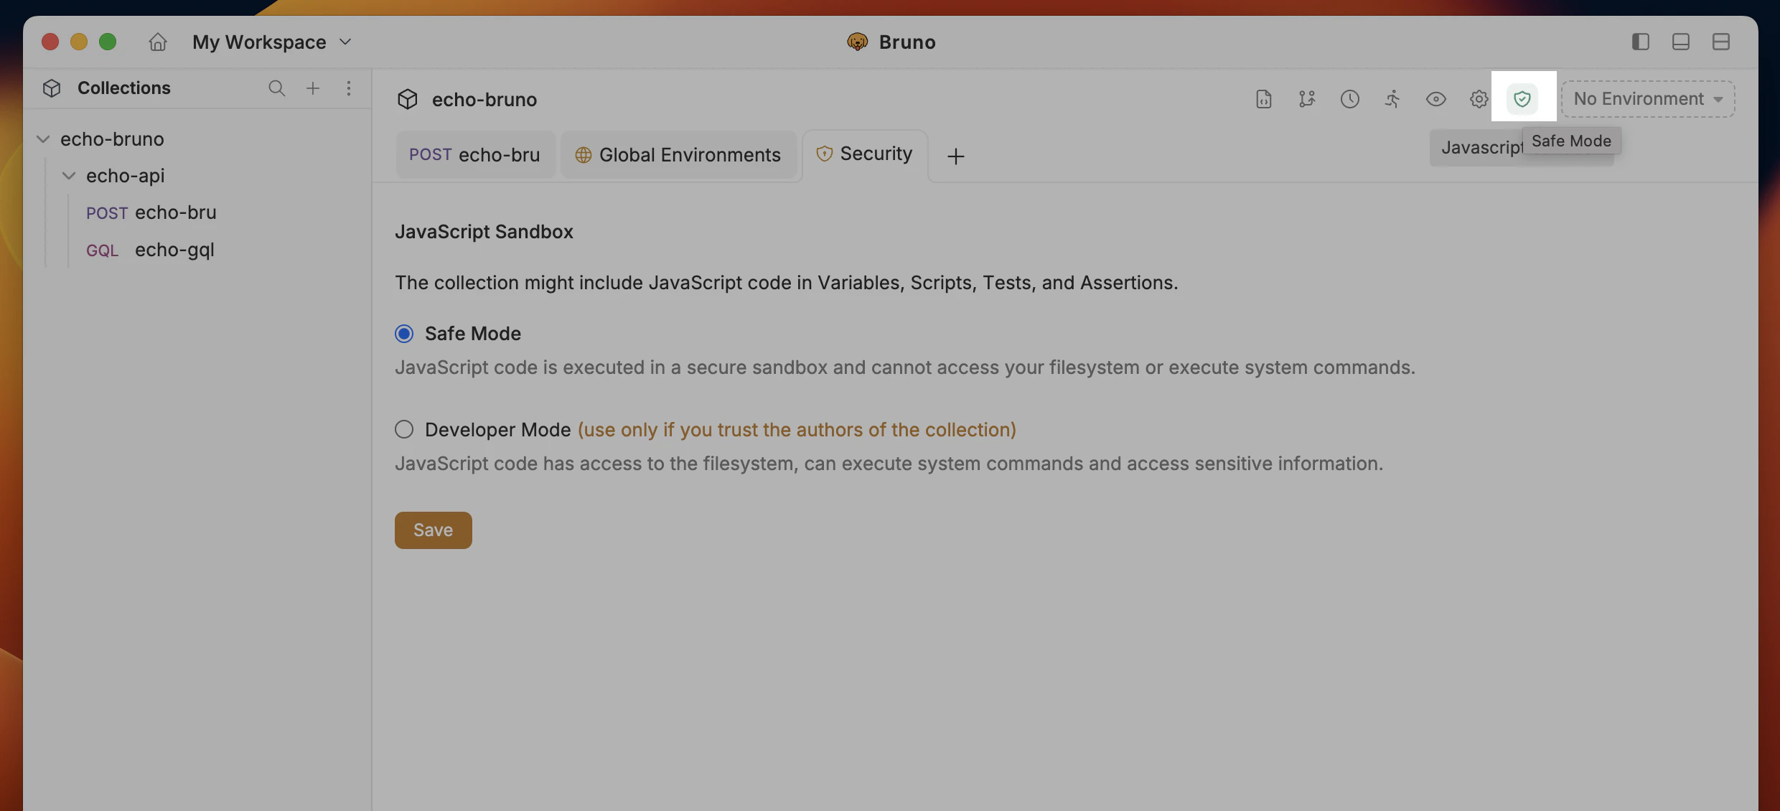1780x811 pixels.
Task: Select the Safe Mode radio button
Action: coord(404,333)
